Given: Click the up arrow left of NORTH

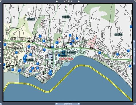Looking at the screenshot, I should 57,1.
